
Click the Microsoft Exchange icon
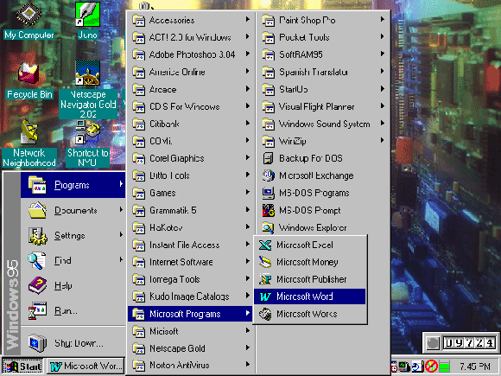(x=268, y=175)
